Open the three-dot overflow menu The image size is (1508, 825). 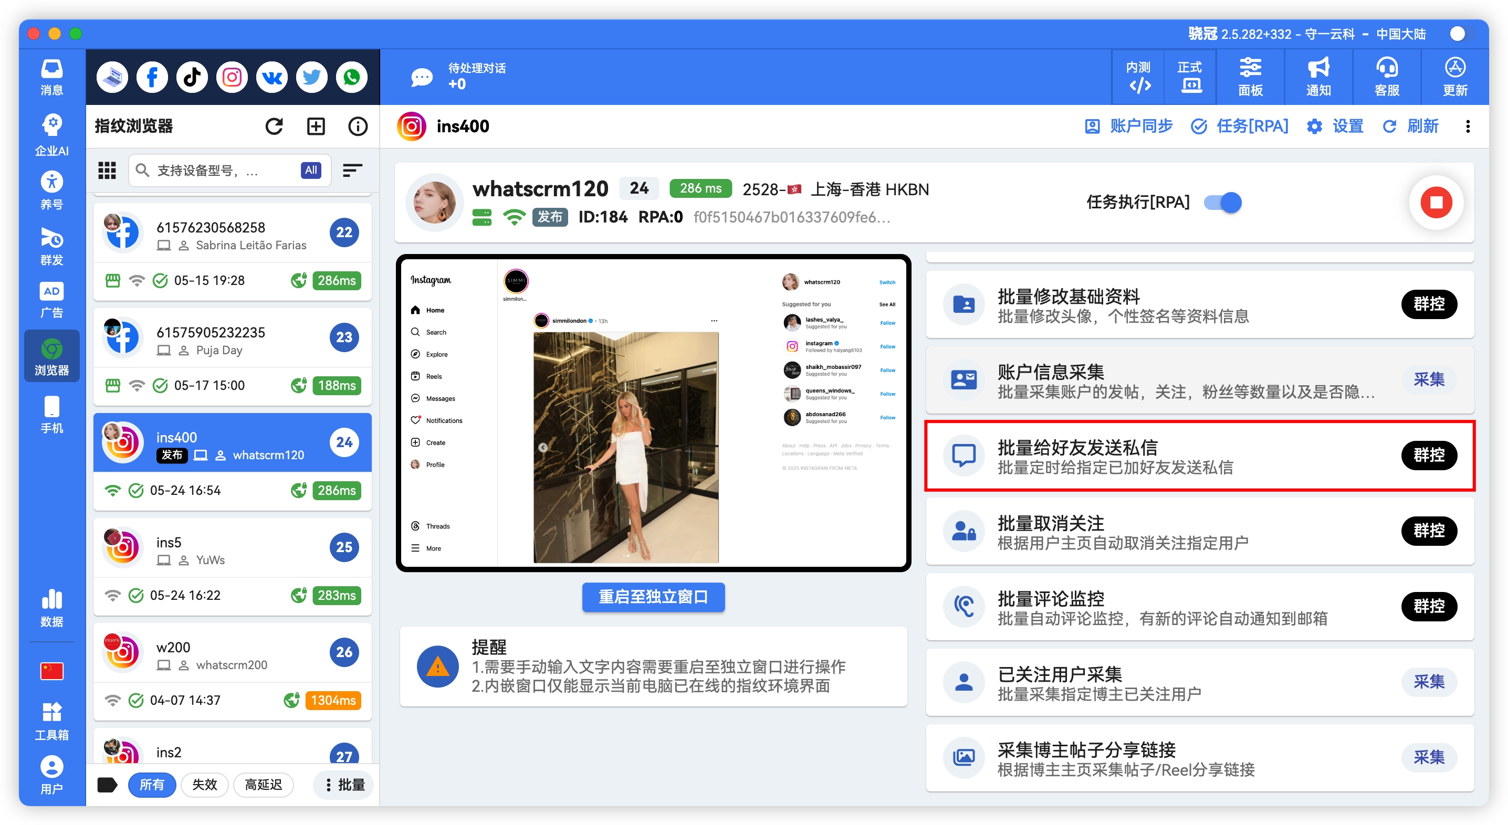click(1468, 126)
